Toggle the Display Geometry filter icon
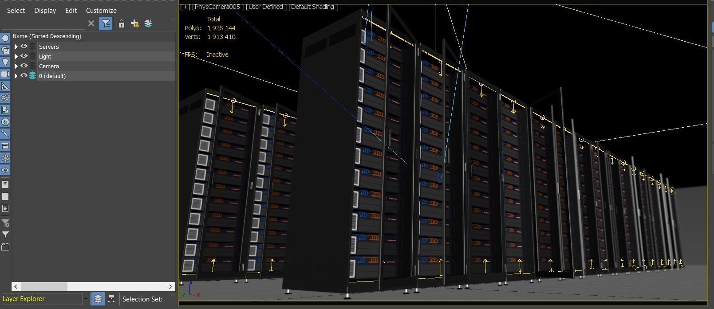Image resolution: width=714 pixels, height=309 pixels. (x=5, y=38)
